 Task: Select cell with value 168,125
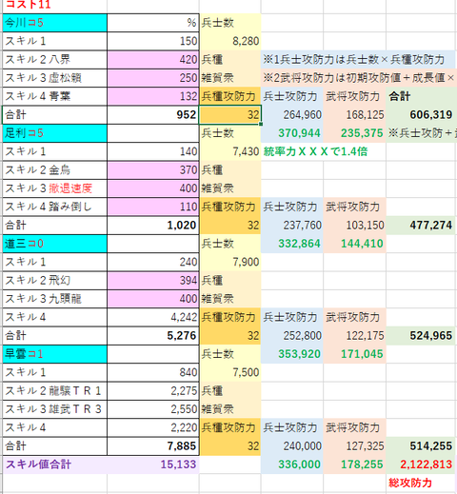coord(355,115)
